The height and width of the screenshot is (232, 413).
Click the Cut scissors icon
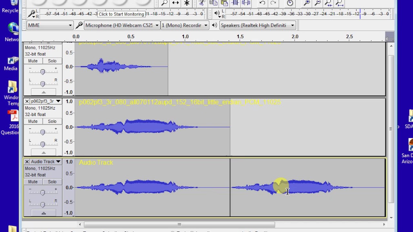[202, 3]
